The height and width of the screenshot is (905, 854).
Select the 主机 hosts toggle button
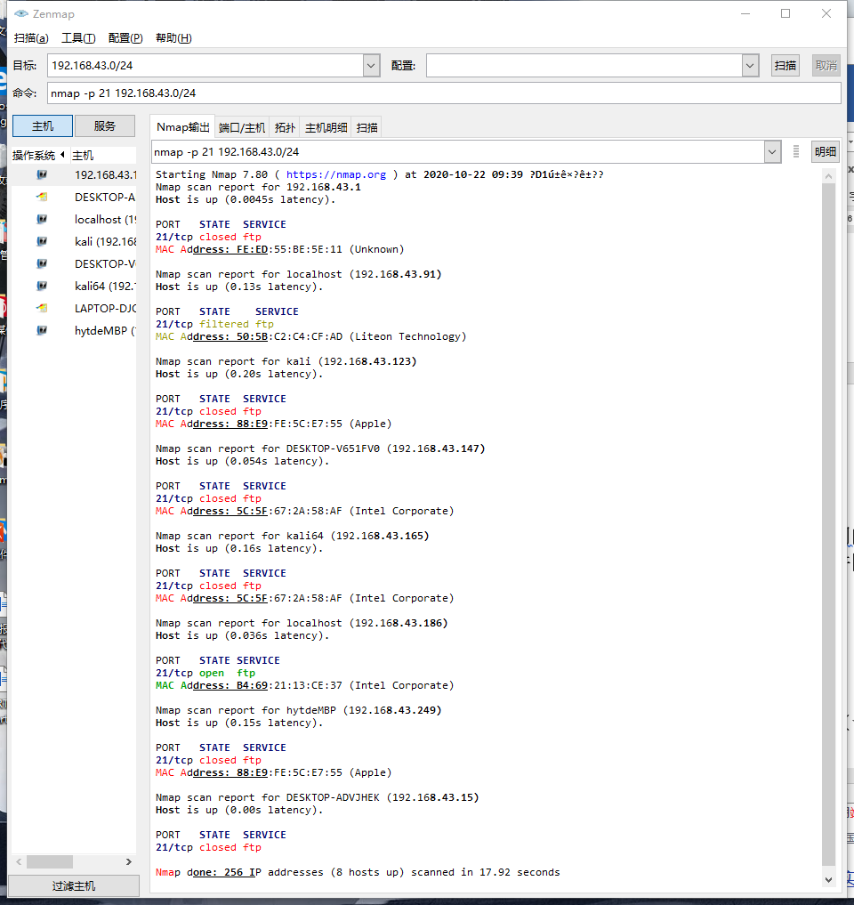coord(43,125)
